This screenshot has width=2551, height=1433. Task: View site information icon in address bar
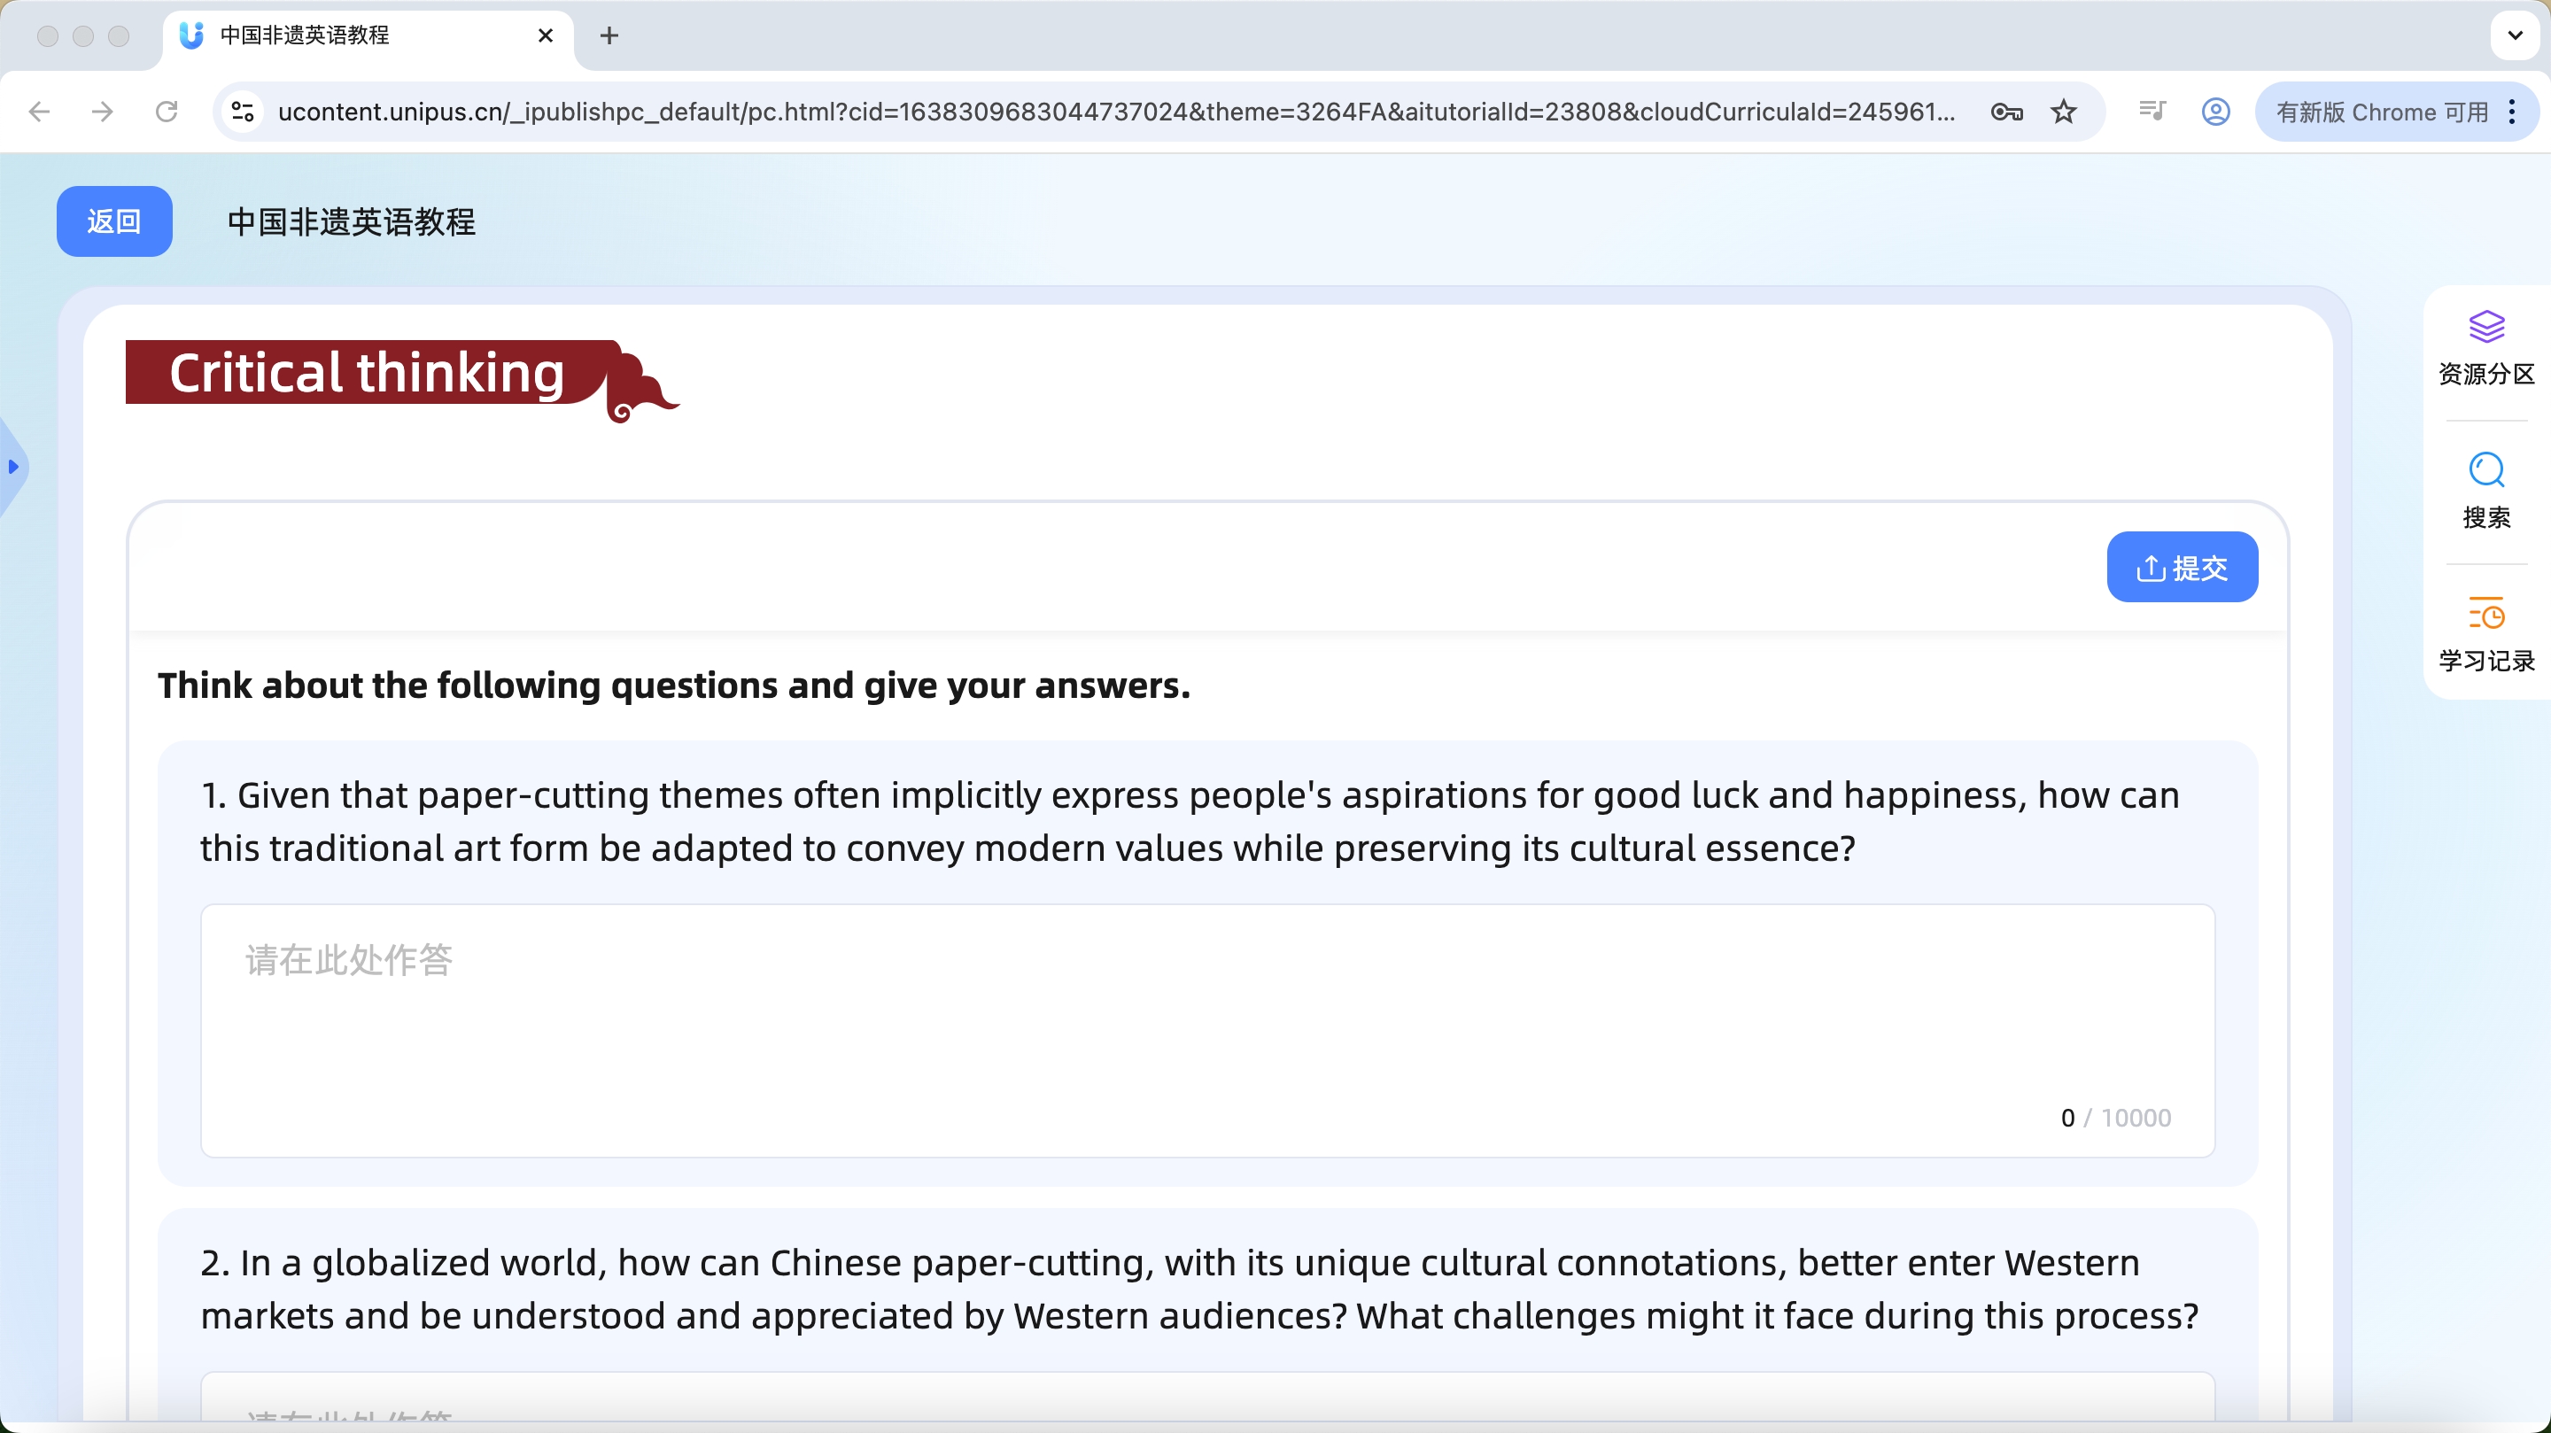[243, 112]
